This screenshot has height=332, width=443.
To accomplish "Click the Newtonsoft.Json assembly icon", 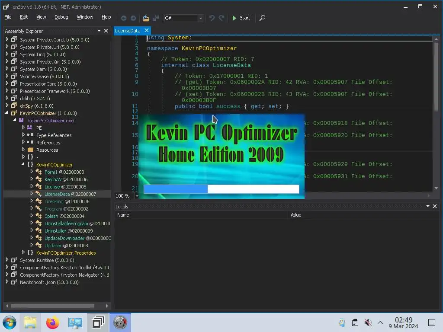I will (14, 282).
